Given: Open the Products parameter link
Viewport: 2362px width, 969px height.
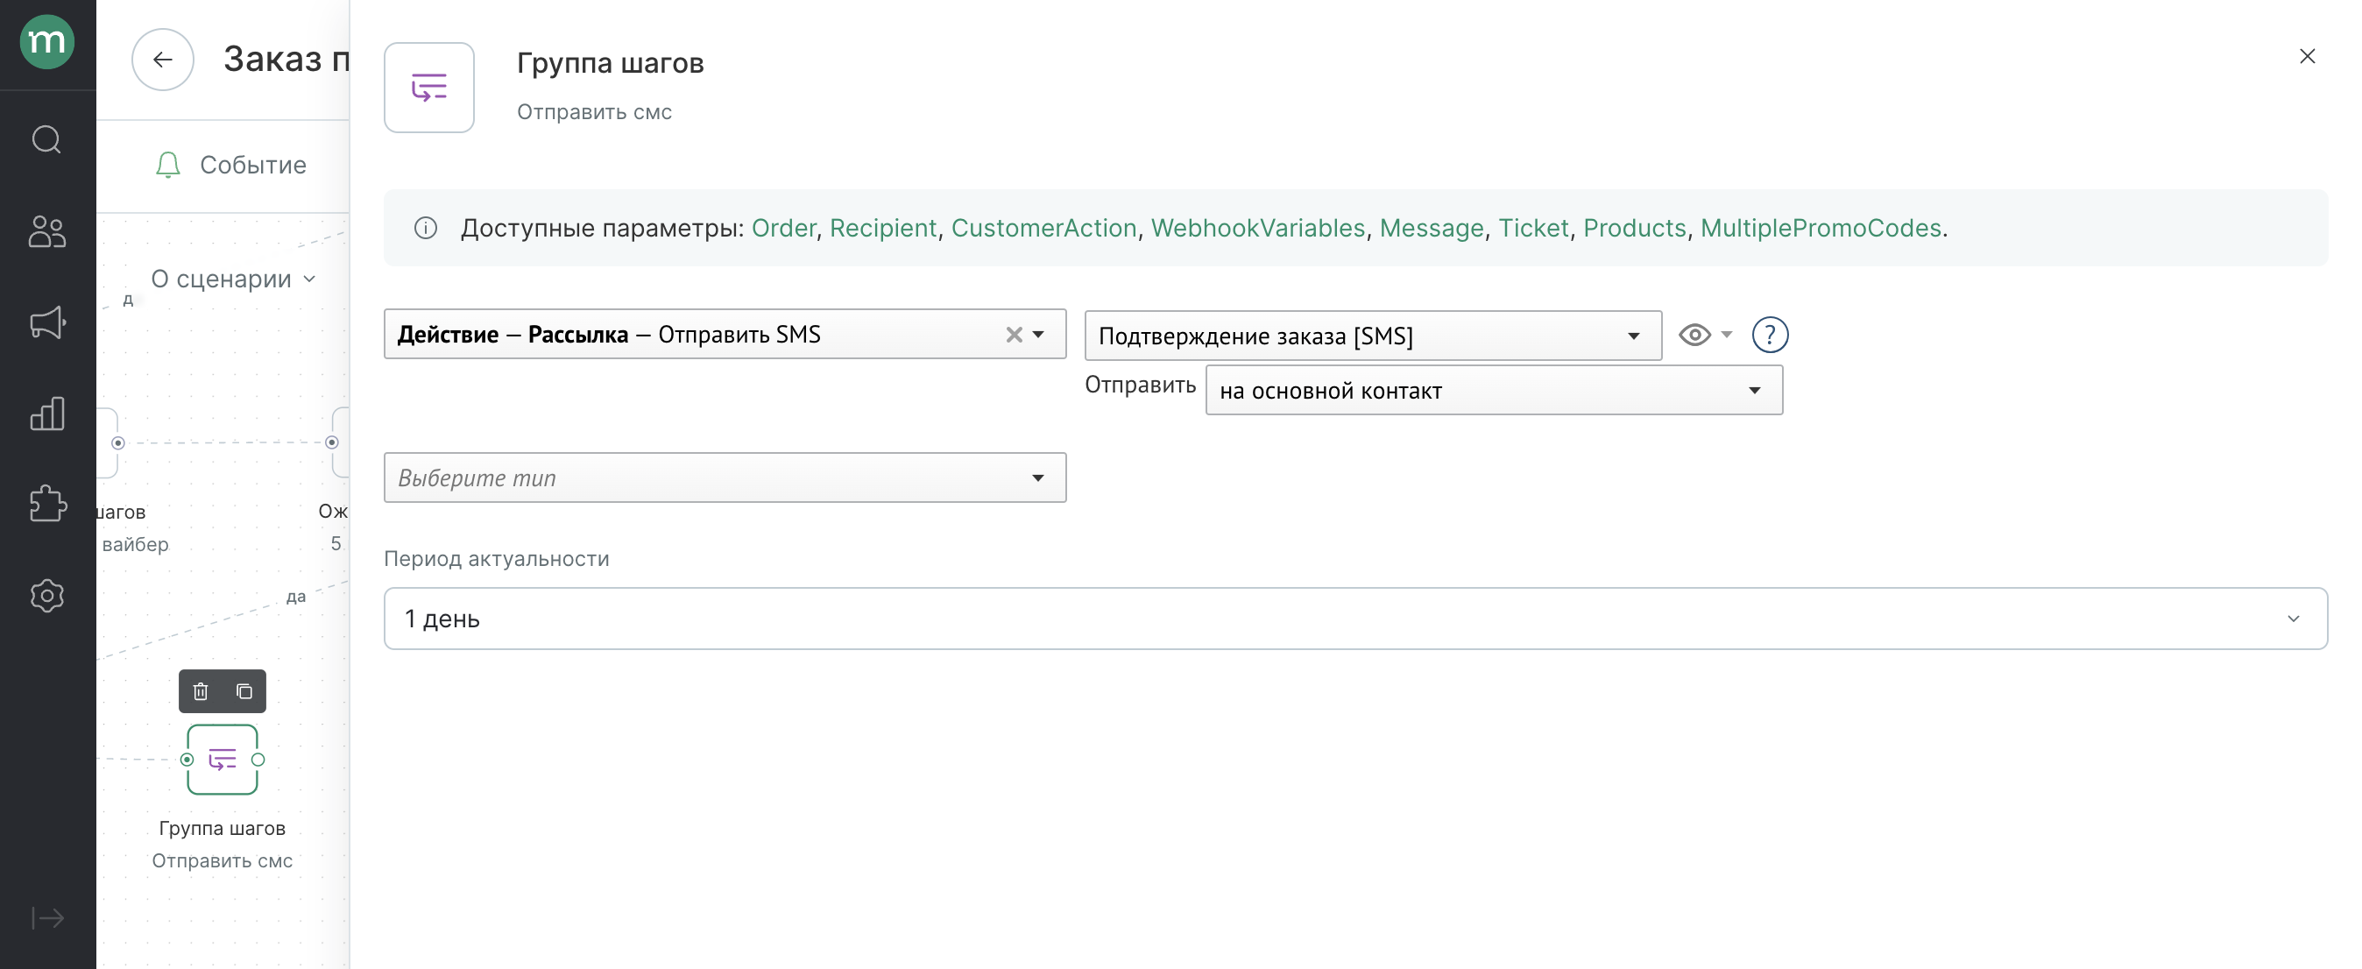Looking at the screenshot, I should [x=1634, y=227].
